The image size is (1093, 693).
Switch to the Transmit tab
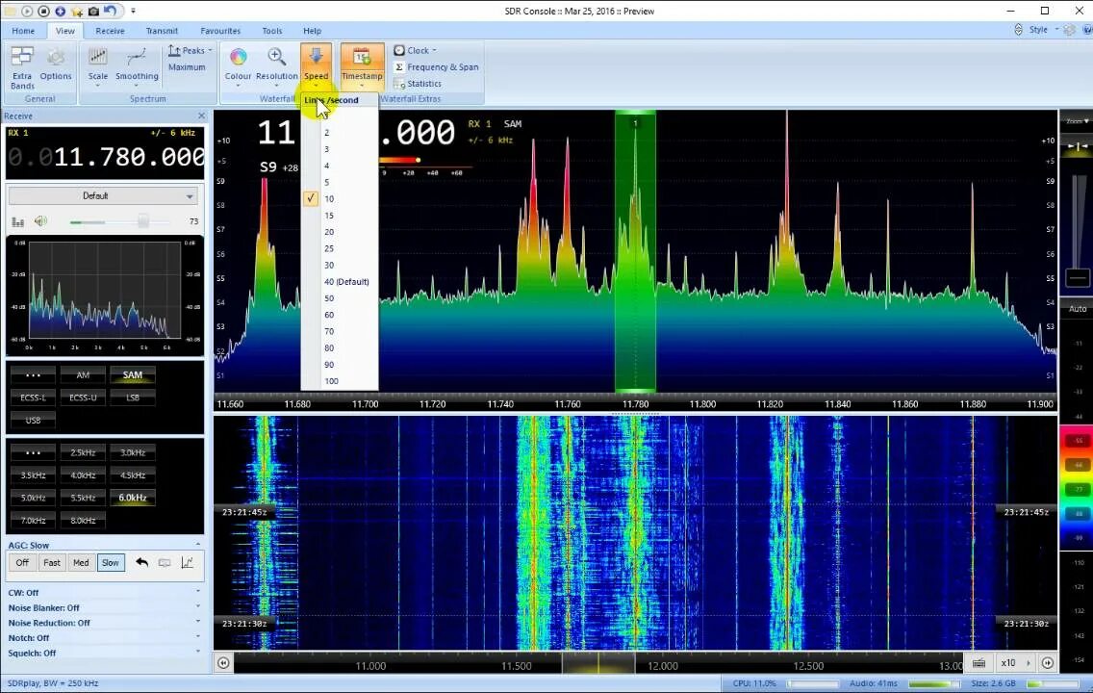coord(162,31)
